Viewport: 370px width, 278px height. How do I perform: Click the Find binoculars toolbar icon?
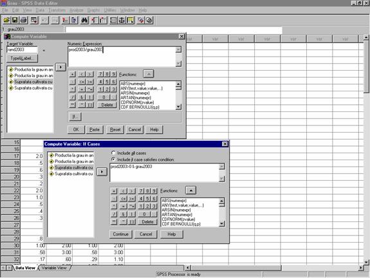(84, 21)
